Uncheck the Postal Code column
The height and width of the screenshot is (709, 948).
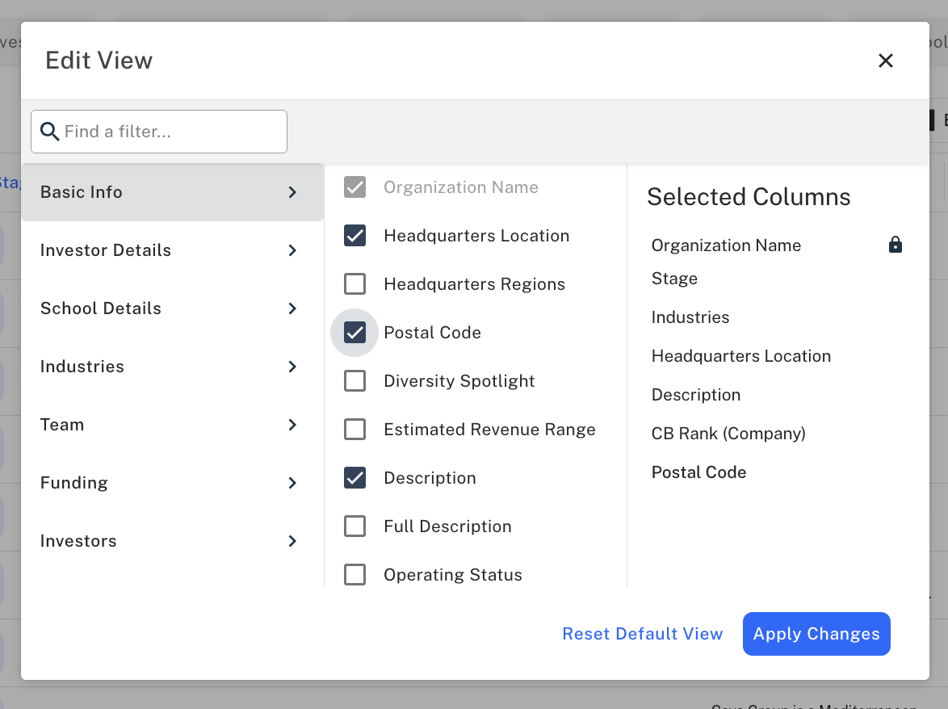(354, 332)
